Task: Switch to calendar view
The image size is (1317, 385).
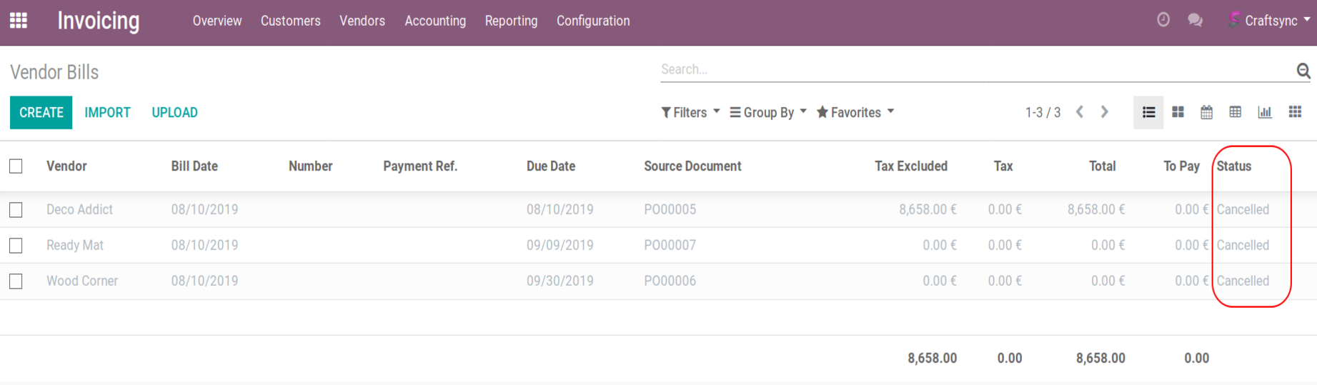Action: [1206, 112]
